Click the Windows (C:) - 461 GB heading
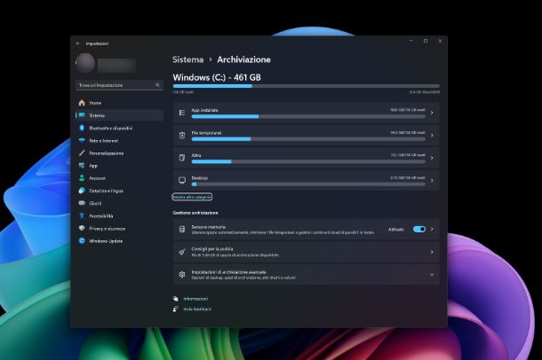The height and width of the screenshot is (360, 542). pyautogui.click(x=217, y=77)
